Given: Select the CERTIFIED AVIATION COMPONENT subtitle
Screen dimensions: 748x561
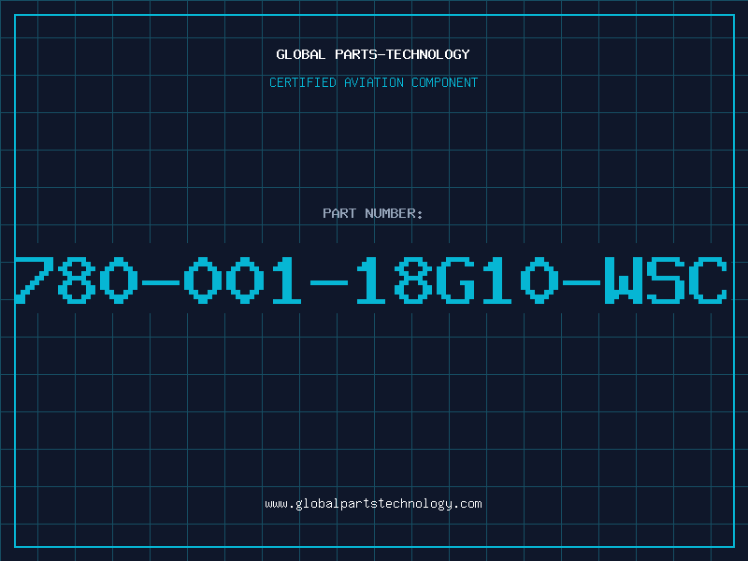Looking at the screenshot, I should (373, 82).
